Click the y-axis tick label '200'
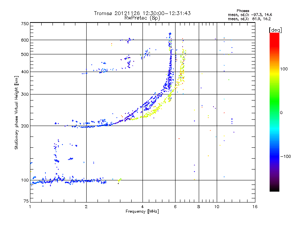300x225 pixels. 25,126
